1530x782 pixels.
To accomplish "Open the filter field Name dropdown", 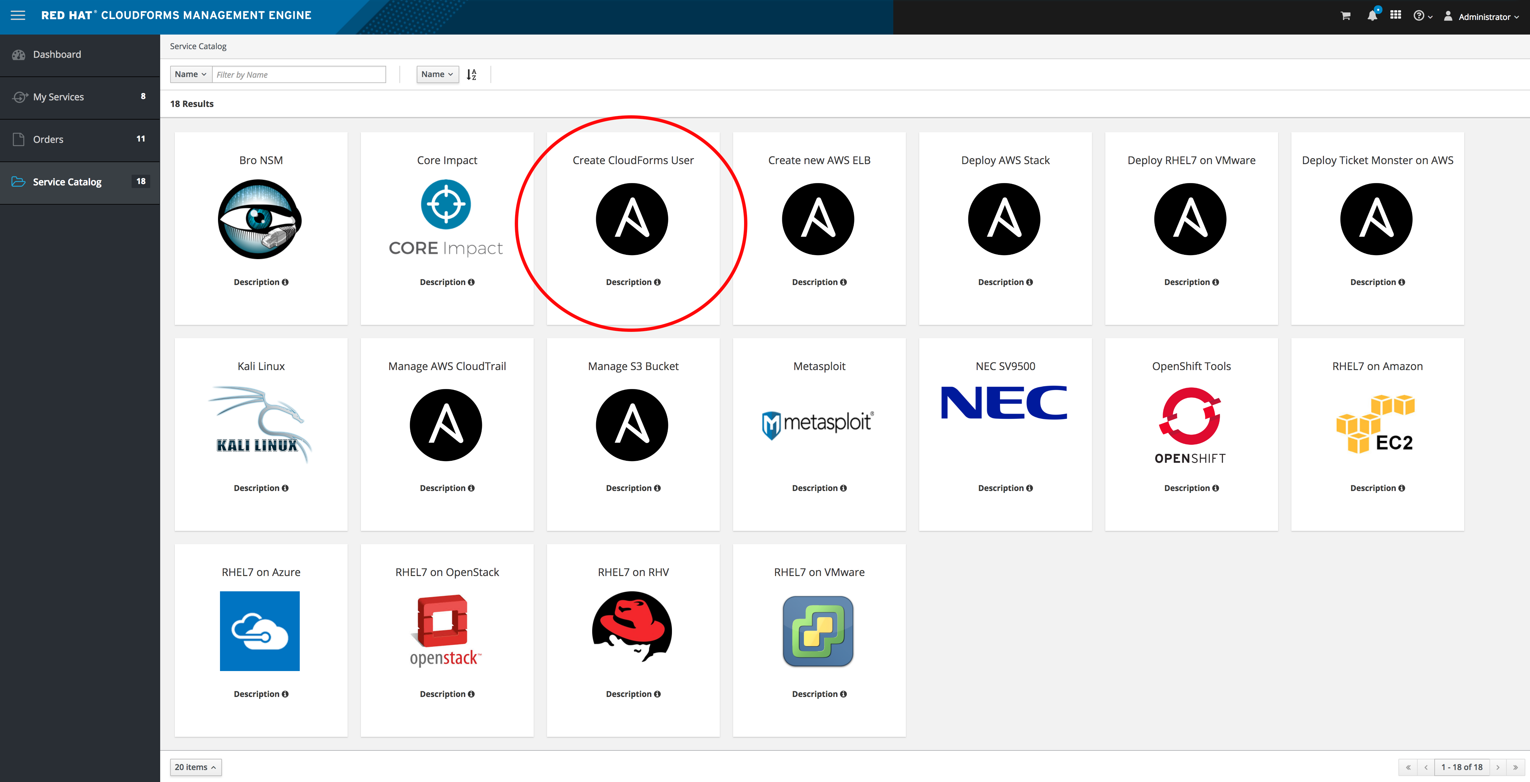I will tap(191, 74).
